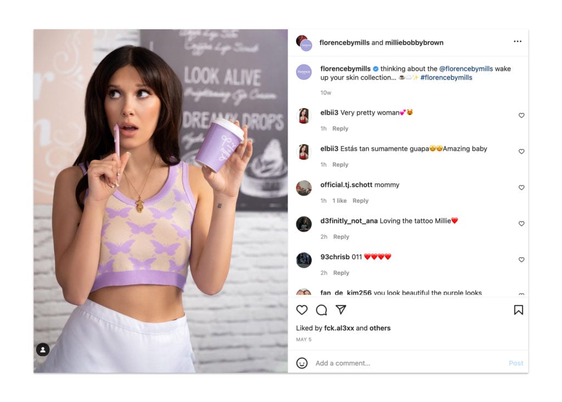562x402 pixels.
Task: Open comments via speech bubble icon
Action: click(x=322, y=310)
